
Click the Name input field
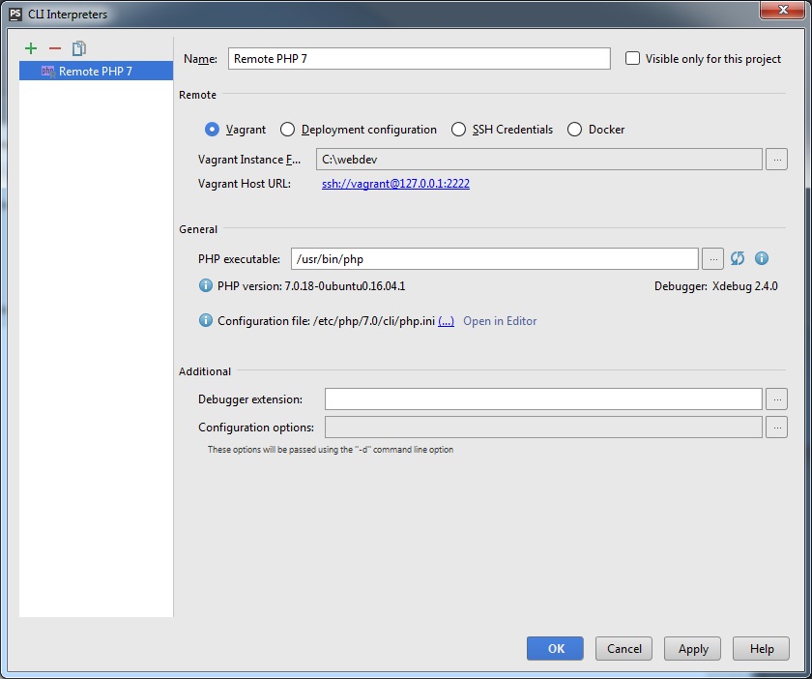point(419,58)
